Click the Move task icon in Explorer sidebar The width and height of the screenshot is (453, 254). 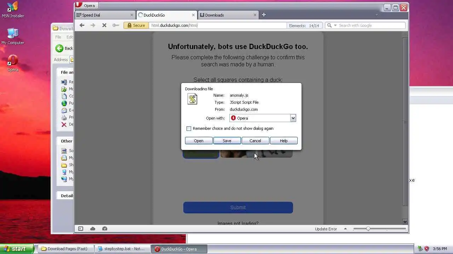(x=64, y=89)
